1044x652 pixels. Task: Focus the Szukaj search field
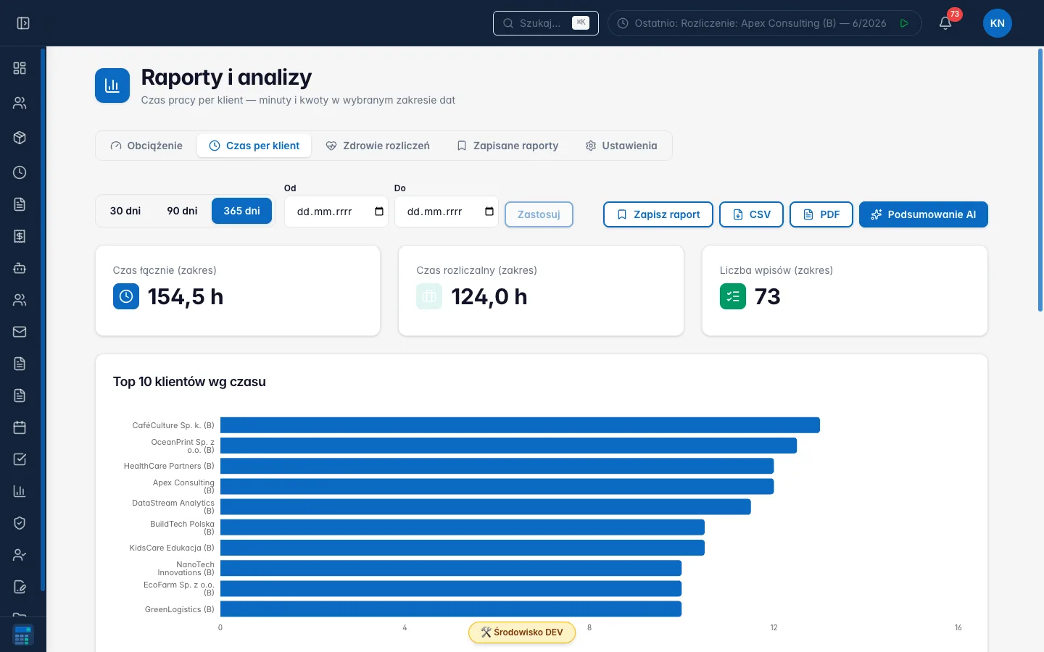tap(546, 23)
